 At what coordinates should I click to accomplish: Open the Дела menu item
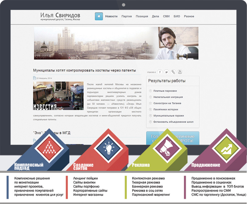click(156, 16)
